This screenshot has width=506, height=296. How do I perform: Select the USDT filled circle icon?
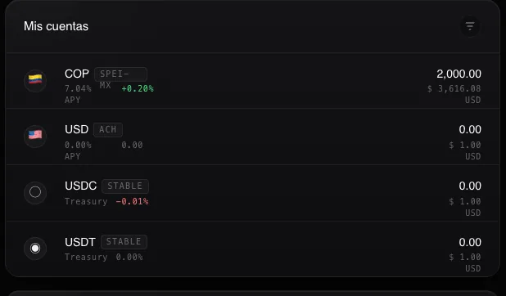coord(35,249)
